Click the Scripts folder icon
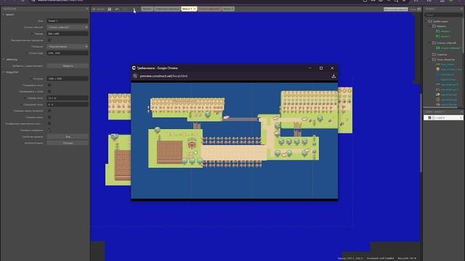 [434, 54]
